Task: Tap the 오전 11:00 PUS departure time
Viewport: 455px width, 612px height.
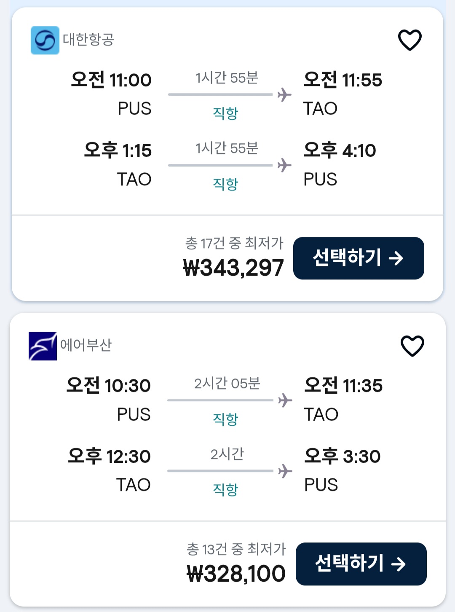Action: click(x=111, y=80)
